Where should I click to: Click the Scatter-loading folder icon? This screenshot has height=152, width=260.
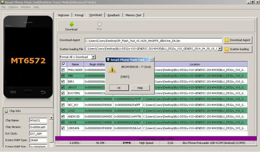[x=227, y=49]
